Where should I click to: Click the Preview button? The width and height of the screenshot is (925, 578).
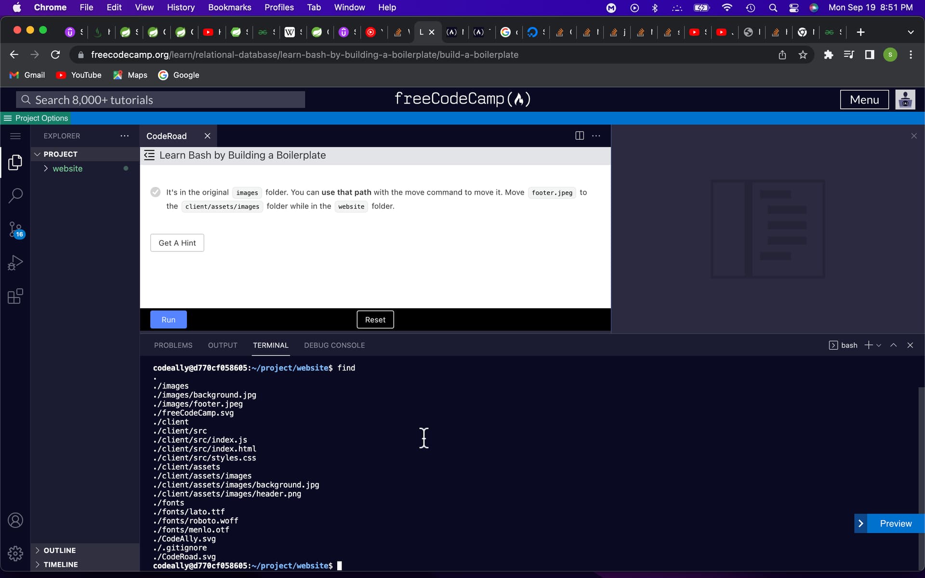[x=896, y=524]
